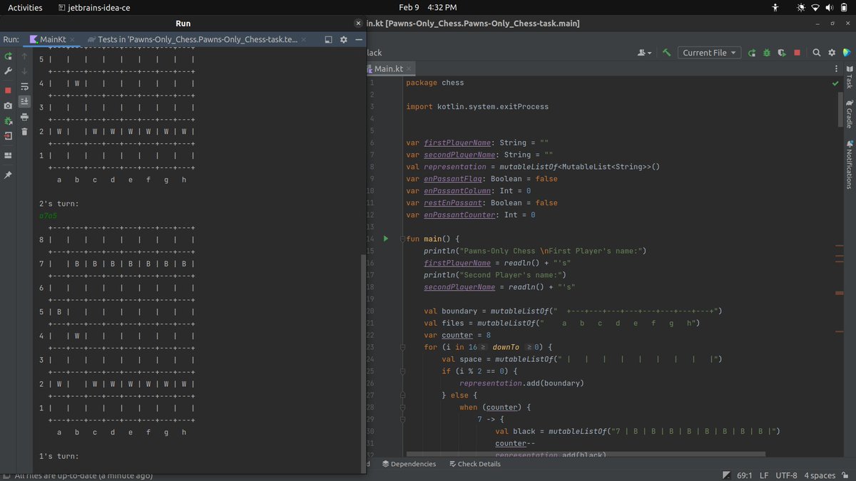Viewport: 856px width, 481px height.
Task: Open the Dependencies tool window
Action: [x=409, y=464]
